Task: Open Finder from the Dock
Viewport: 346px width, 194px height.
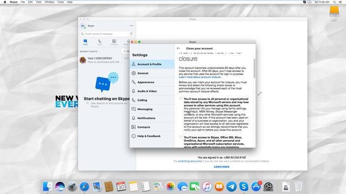Action: tap(48, 186)
